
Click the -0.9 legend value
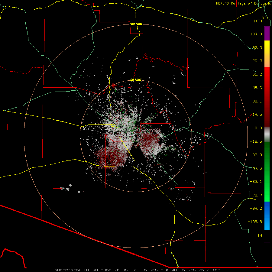[257, 128]
